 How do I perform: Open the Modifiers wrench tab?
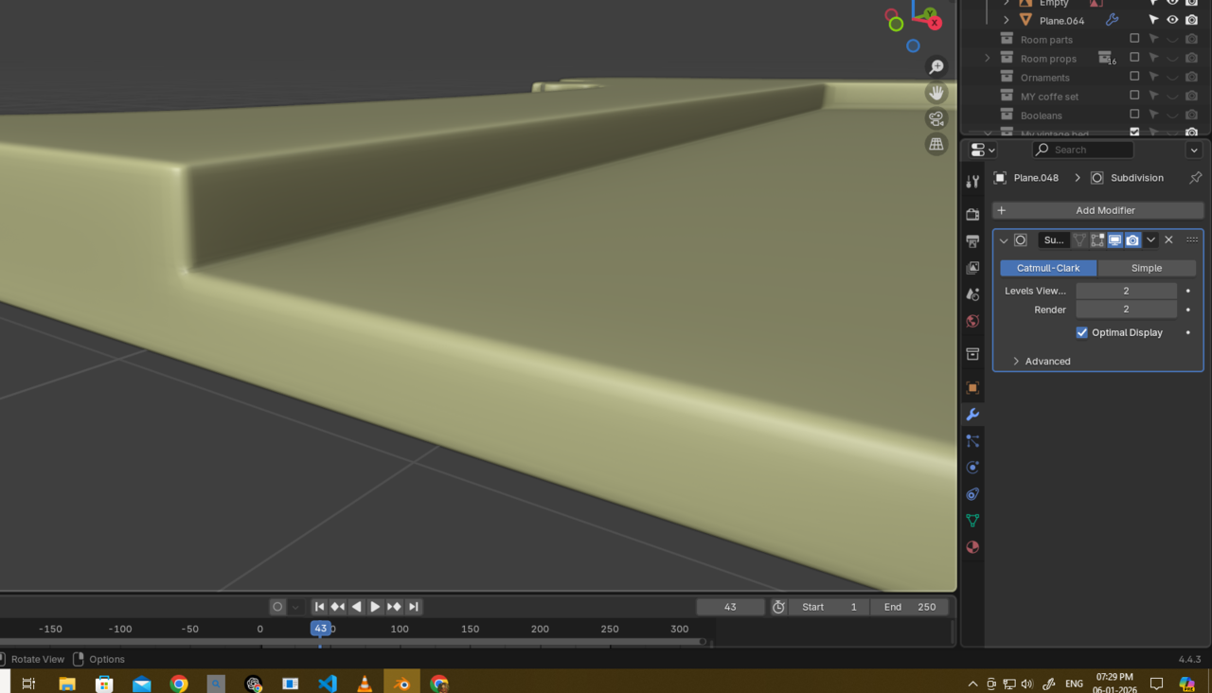[972, 415]
